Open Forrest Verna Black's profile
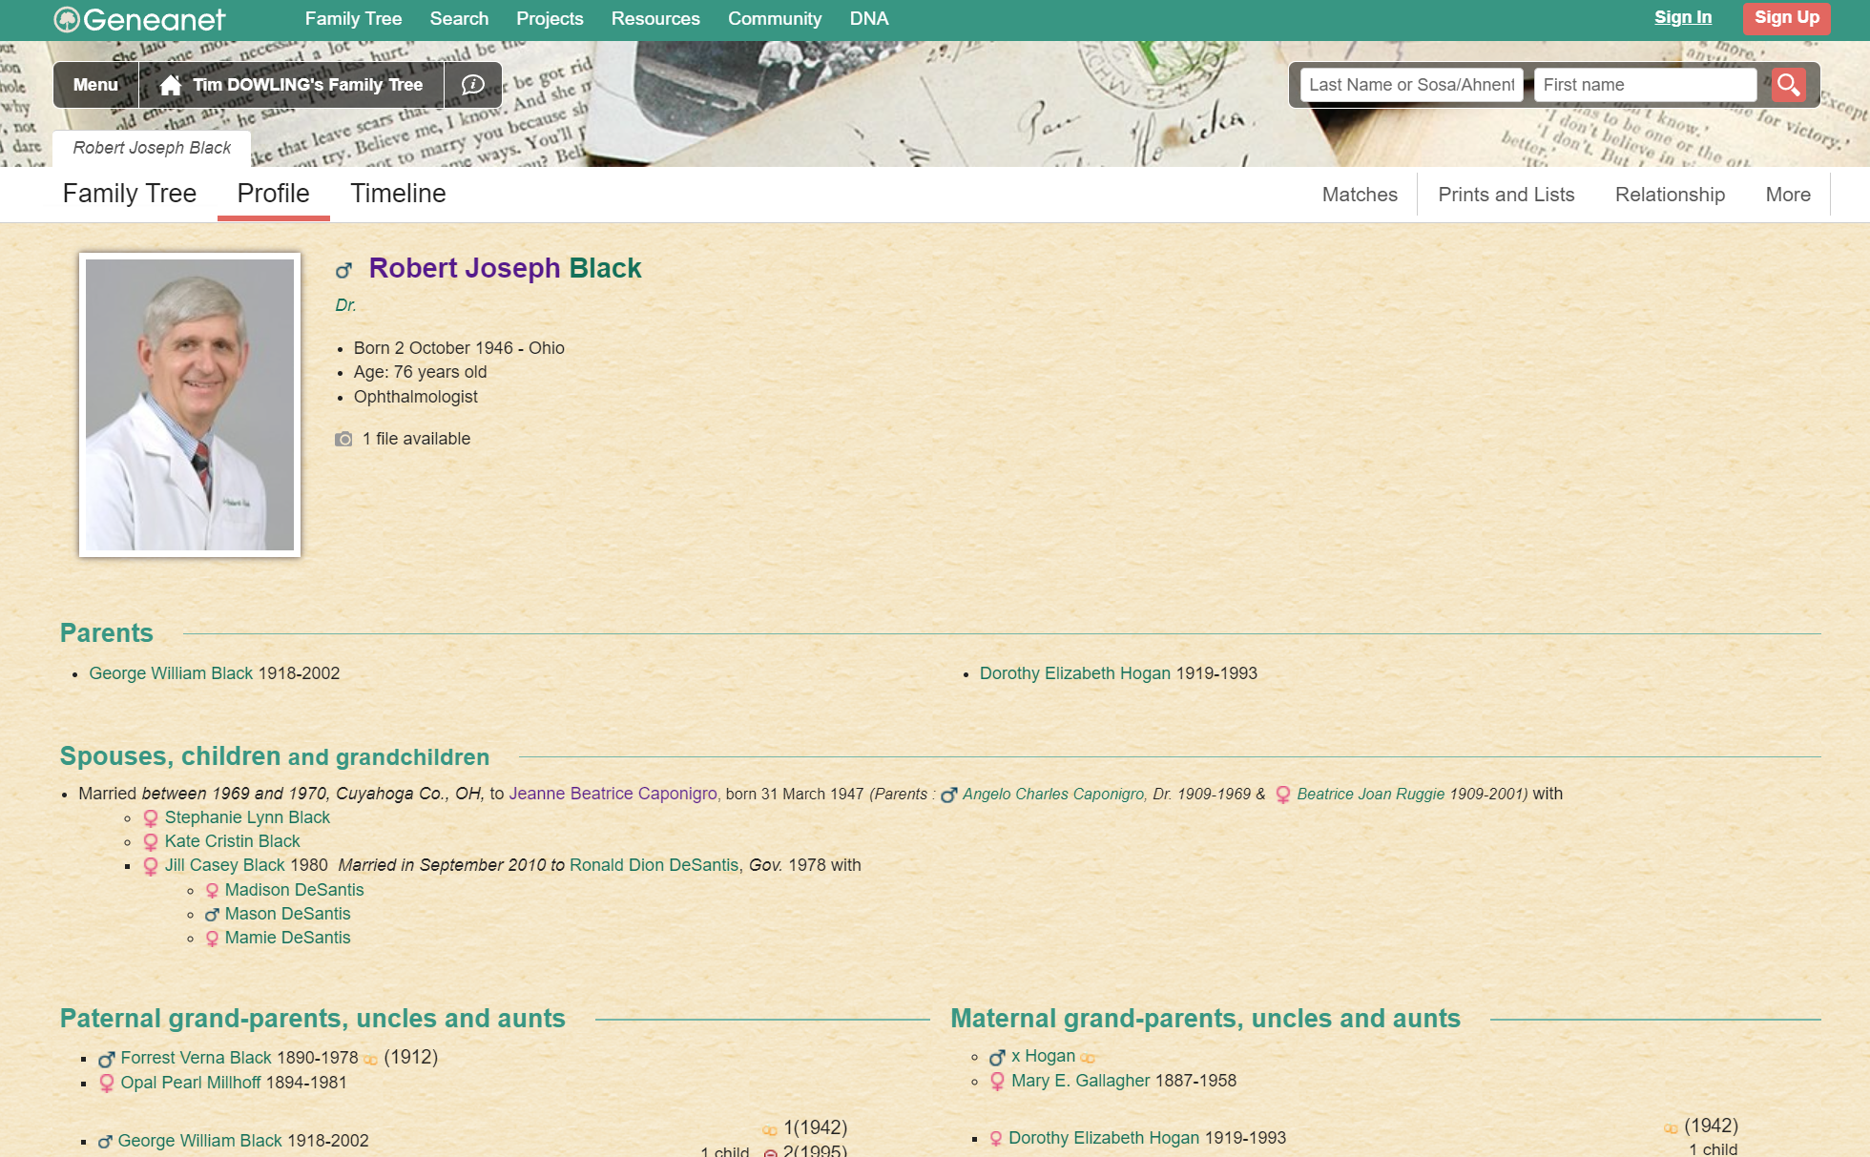 coord(196,1058)
